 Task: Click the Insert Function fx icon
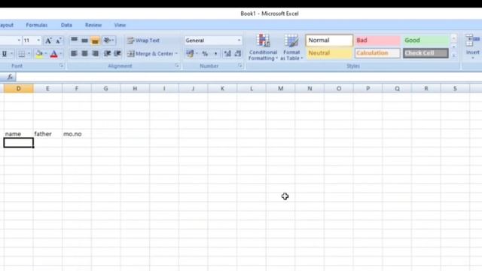point(10,77)
